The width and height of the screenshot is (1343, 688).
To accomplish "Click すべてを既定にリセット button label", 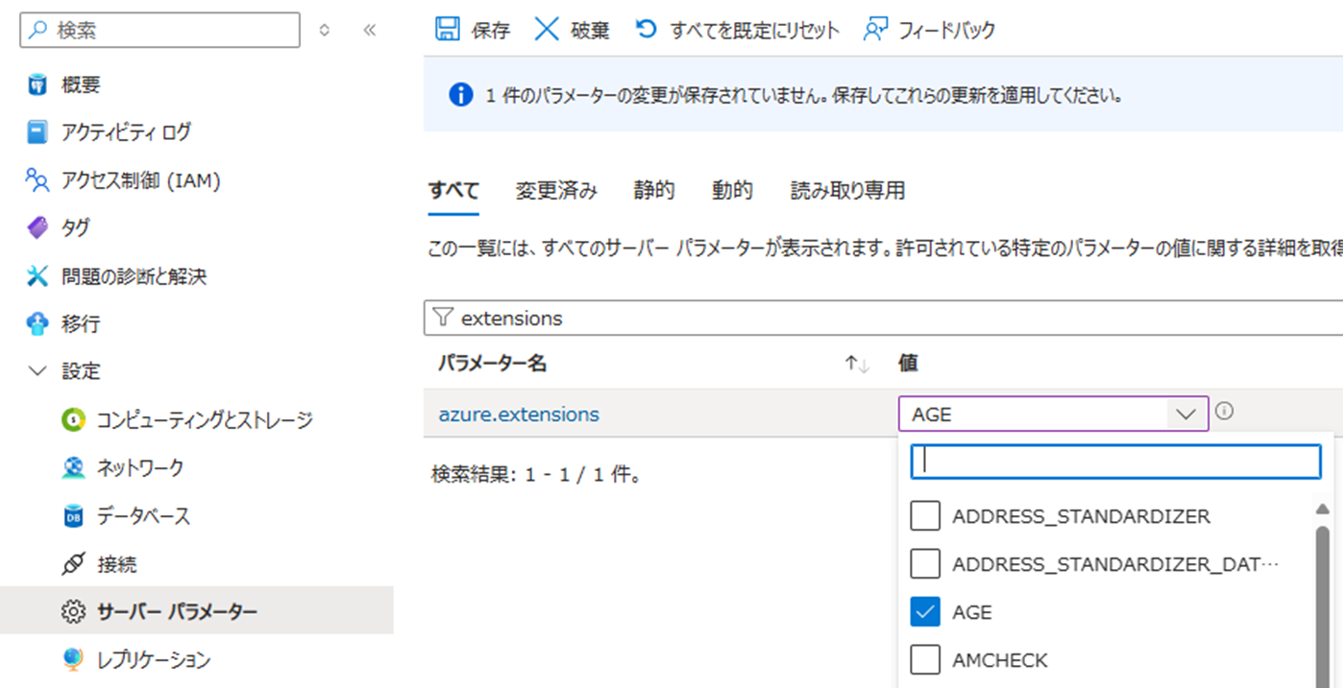I will click(754, 30).
